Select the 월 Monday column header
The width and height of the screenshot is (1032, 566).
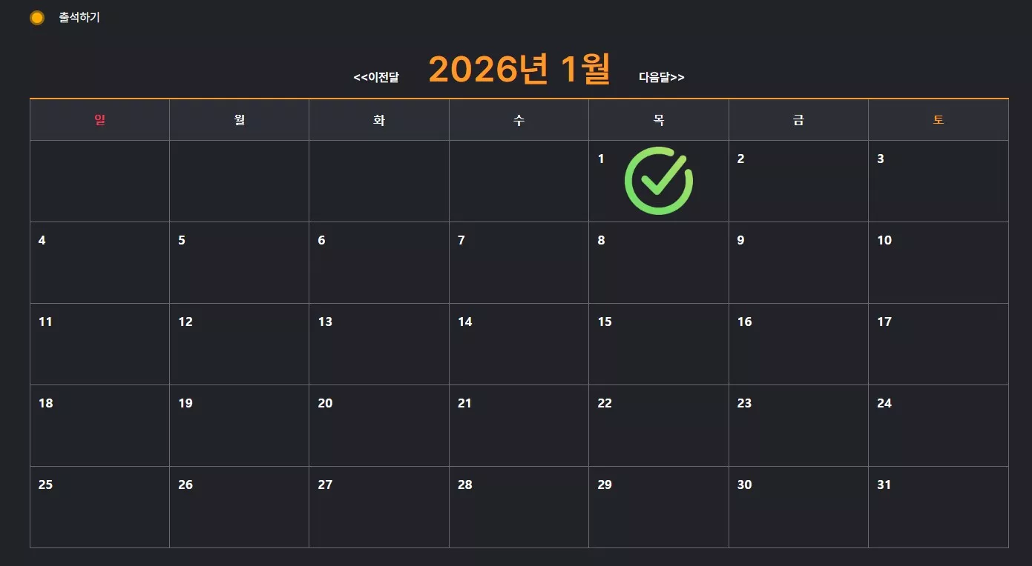240,120
